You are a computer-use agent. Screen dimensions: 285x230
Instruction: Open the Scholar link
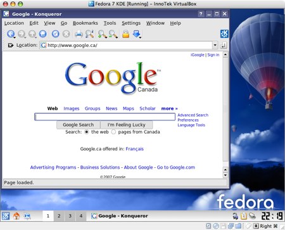148,108
